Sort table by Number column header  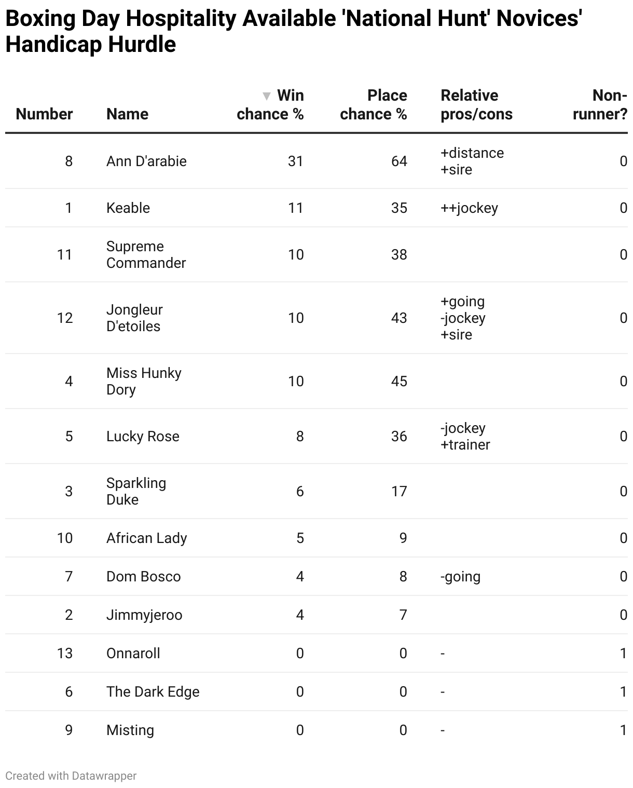[x=44, y=114]
